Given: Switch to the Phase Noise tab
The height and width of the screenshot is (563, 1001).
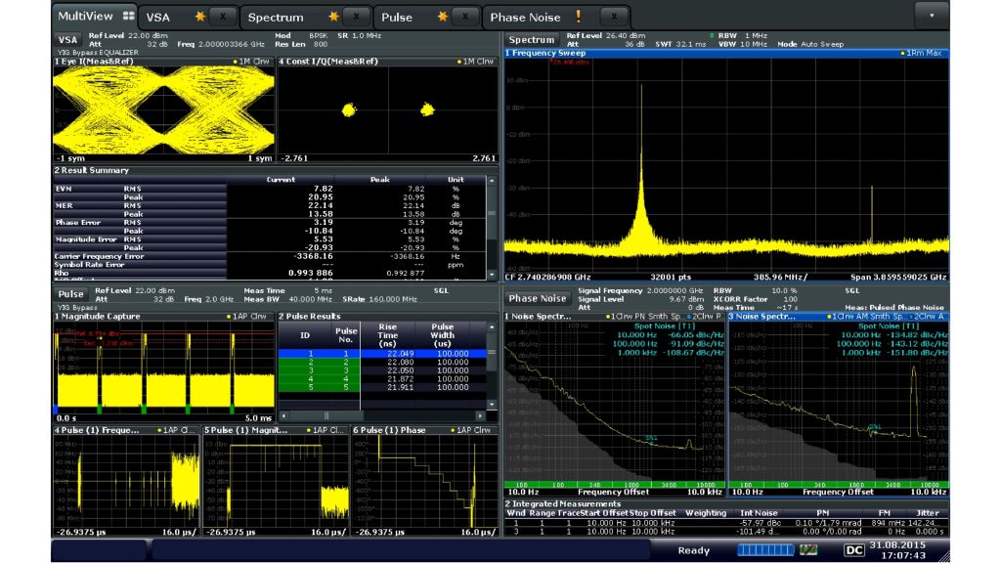Looking at the screenshot, I should coord(525,18).
